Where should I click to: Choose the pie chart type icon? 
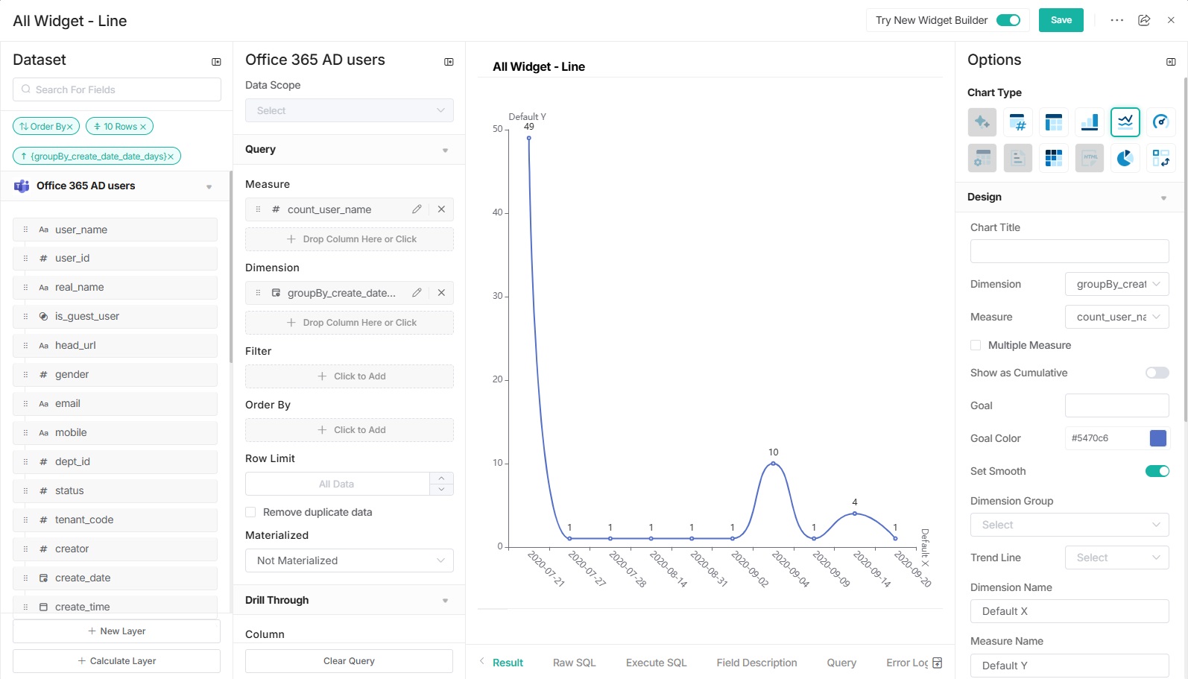tap(1125, 157)
